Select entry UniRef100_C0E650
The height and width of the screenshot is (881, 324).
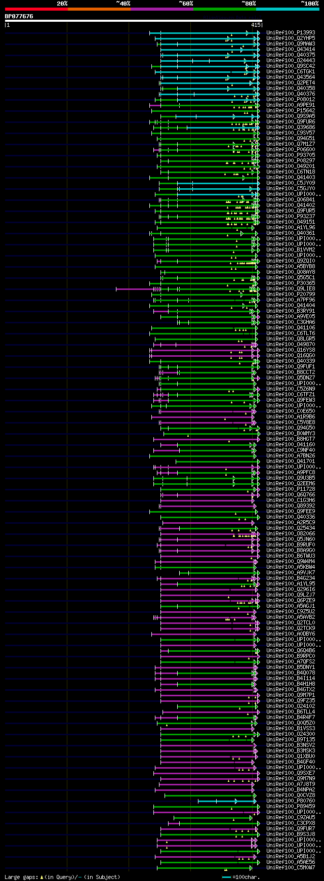point(291,411)
